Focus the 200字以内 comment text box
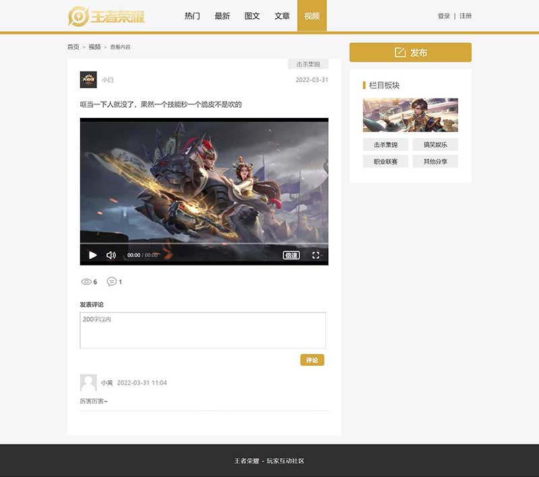 (203, 330)
